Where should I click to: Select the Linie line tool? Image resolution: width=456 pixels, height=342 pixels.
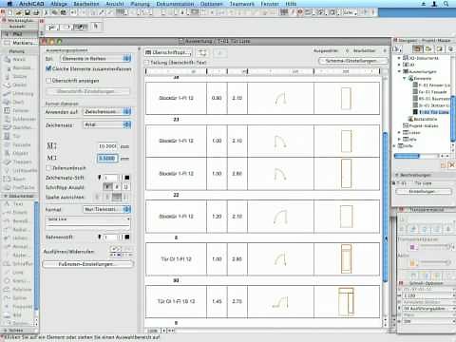tap(17, 273)
